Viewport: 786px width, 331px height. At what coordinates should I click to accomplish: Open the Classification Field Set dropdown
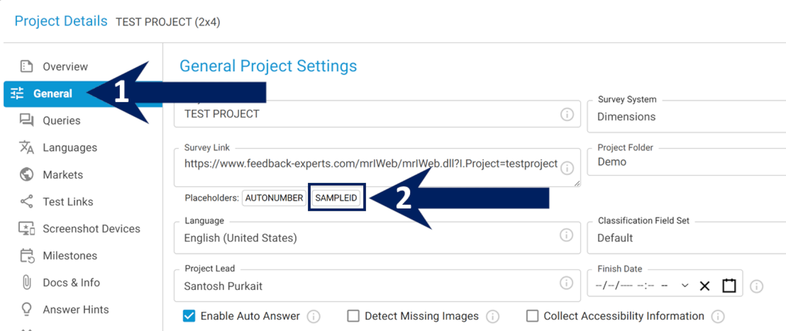tap(686, 238)
